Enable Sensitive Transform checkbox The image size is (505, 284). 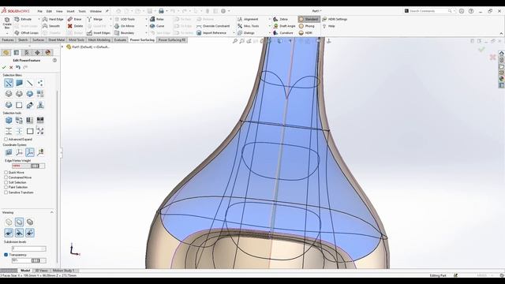[x=6, y=192]
